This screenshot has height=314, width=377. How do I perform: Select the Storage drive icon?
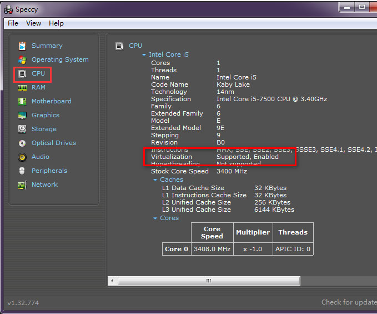22,129
